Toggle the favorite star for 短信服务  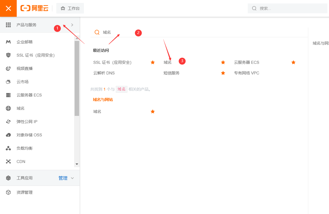pos(223,73)
